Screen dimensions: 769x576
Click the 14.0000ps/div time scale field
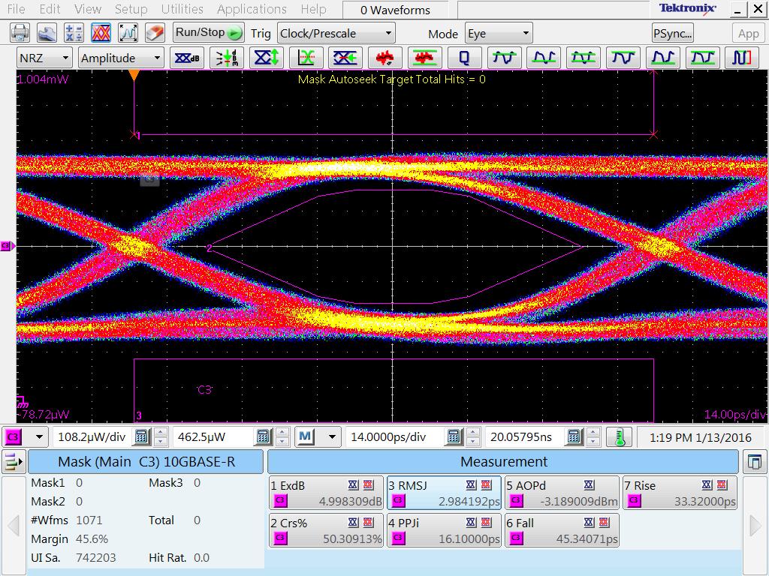389,436
